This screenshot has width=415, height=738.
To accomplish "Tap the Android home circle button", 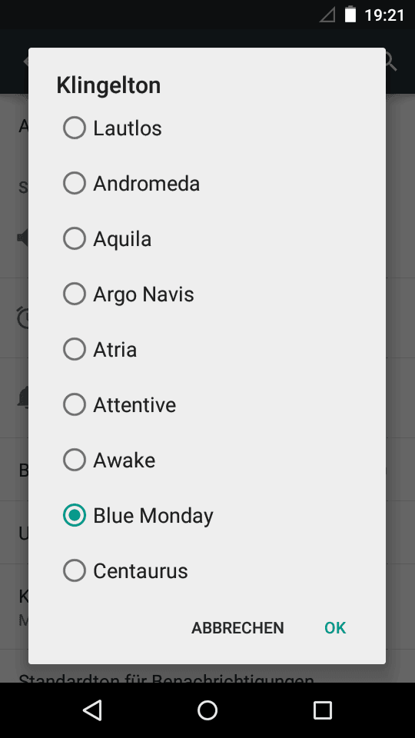I will 207,710.
